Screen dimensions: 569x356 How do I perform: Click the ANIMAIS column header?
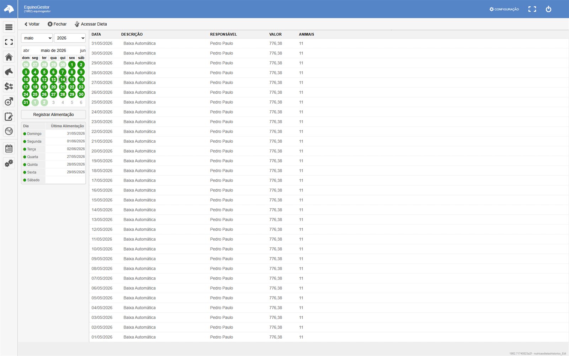click(x=307, y=35)
